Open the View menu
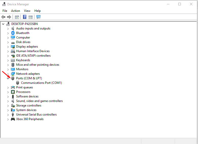 [27, 11]
